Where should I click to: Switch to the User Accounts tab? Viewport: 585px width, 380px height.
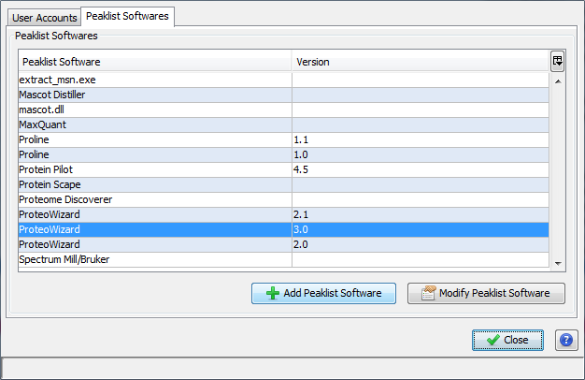pos(45,18)
